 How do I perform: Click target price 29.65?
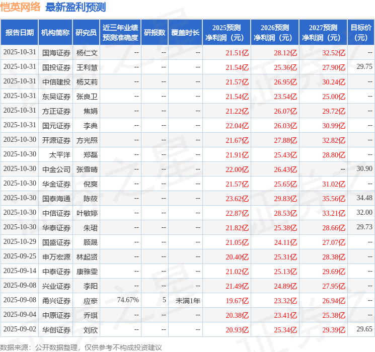[364, 329]
